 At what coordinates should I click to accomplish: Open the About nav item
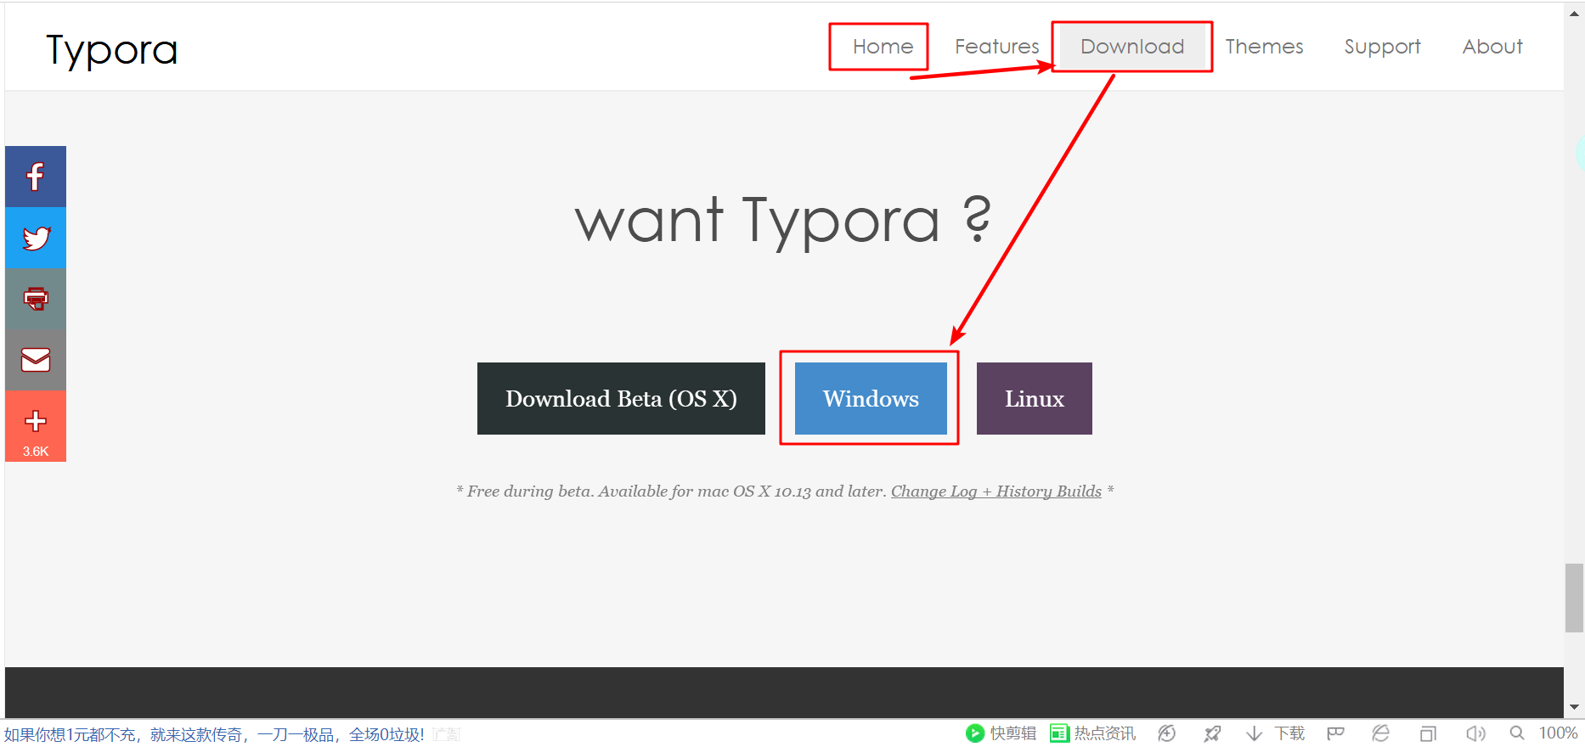tap(1492, 47)
